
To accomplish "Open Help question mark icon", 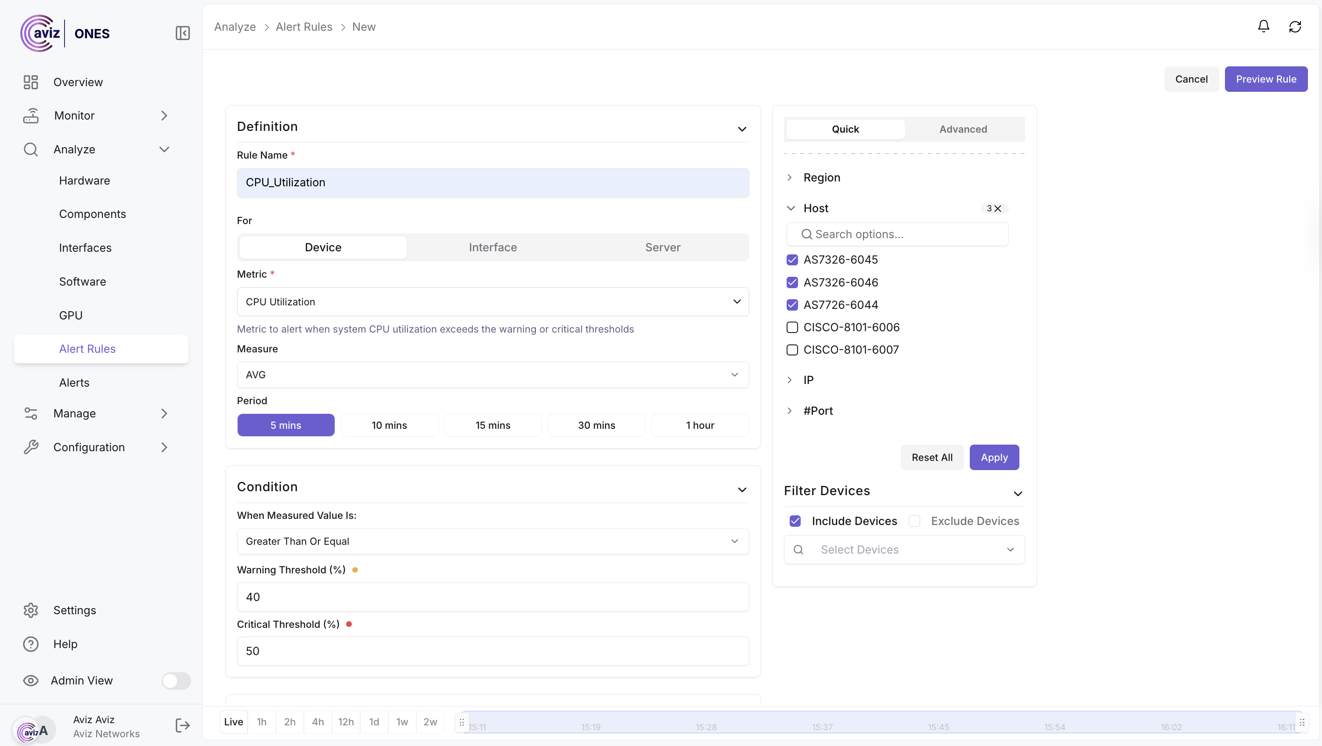I will 31,644.
